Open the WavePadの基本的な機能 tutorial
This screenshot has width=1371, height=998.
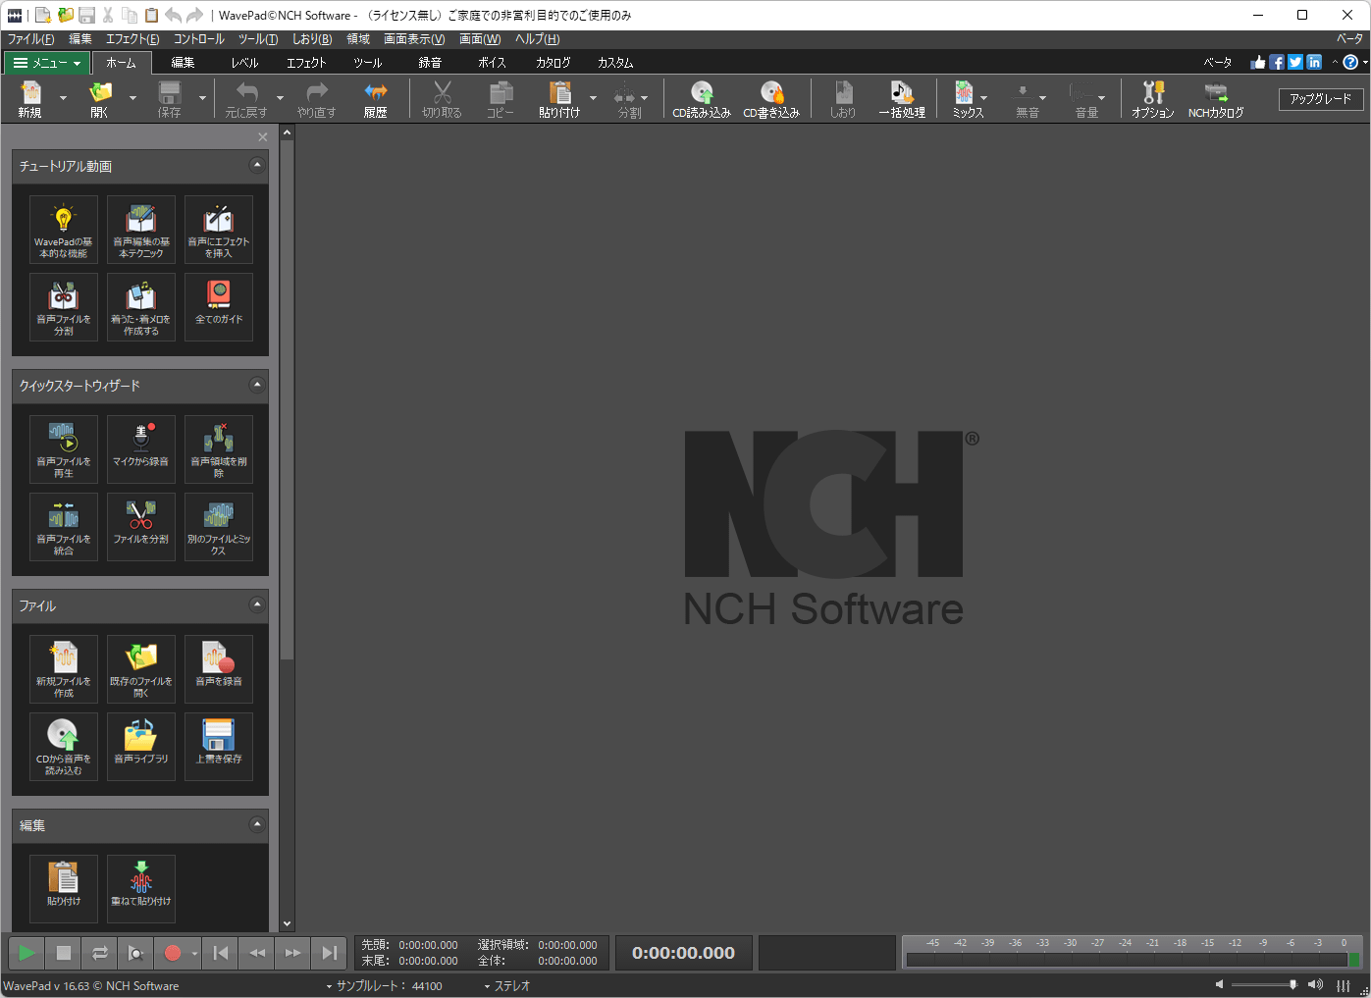click(64, 230)
